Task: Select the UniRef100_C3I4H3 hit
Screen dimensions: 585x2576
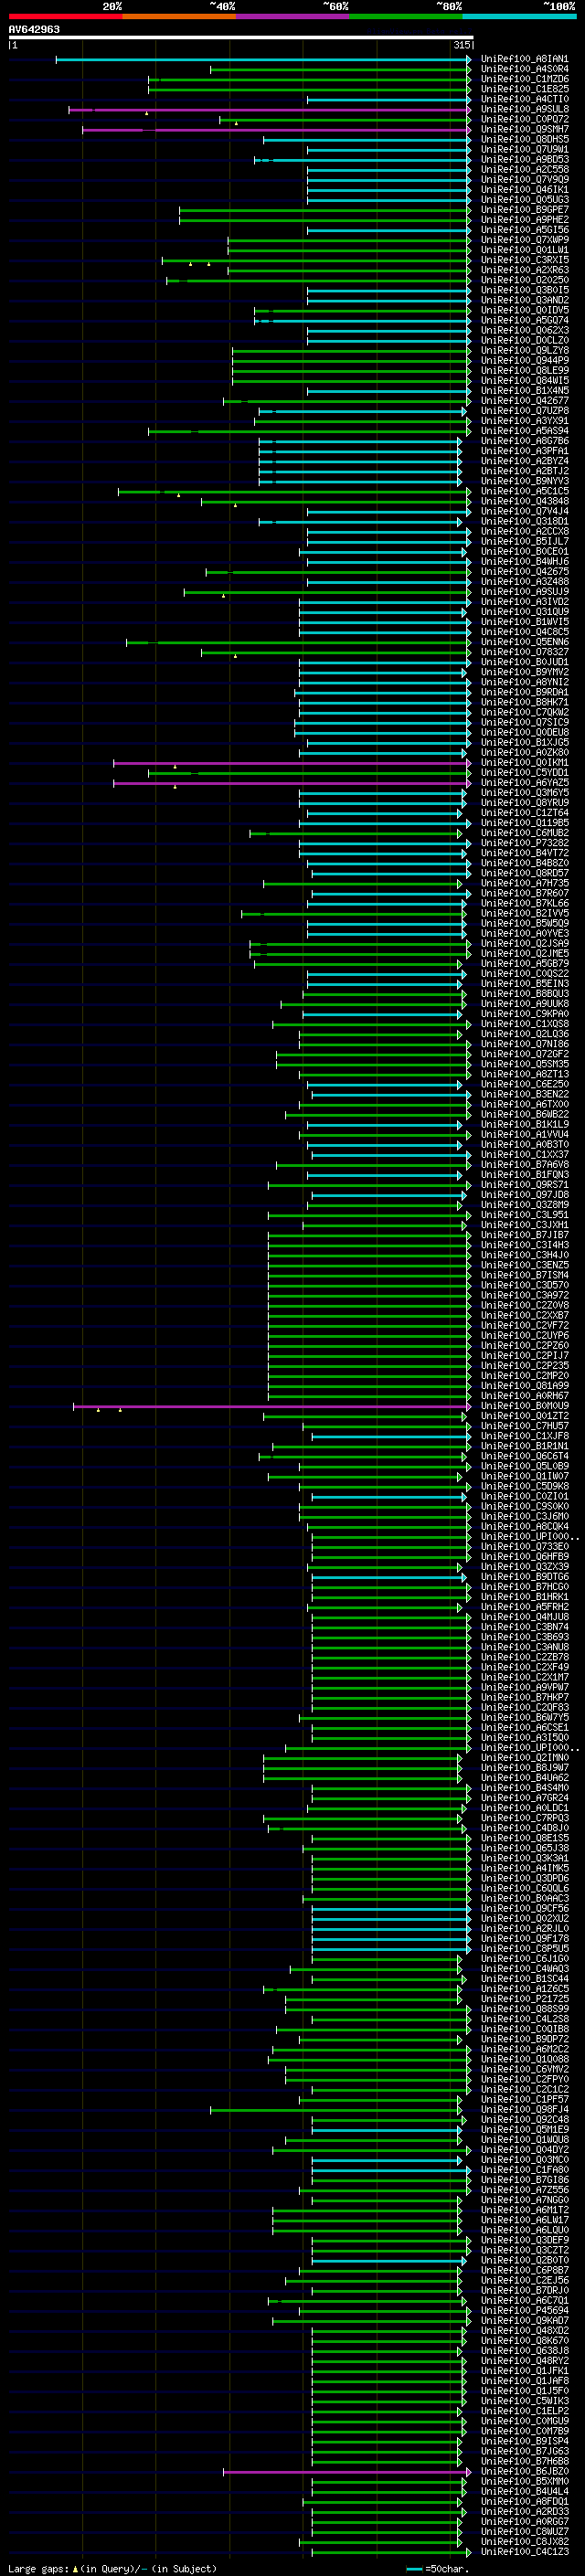Action: point(525,1245)
